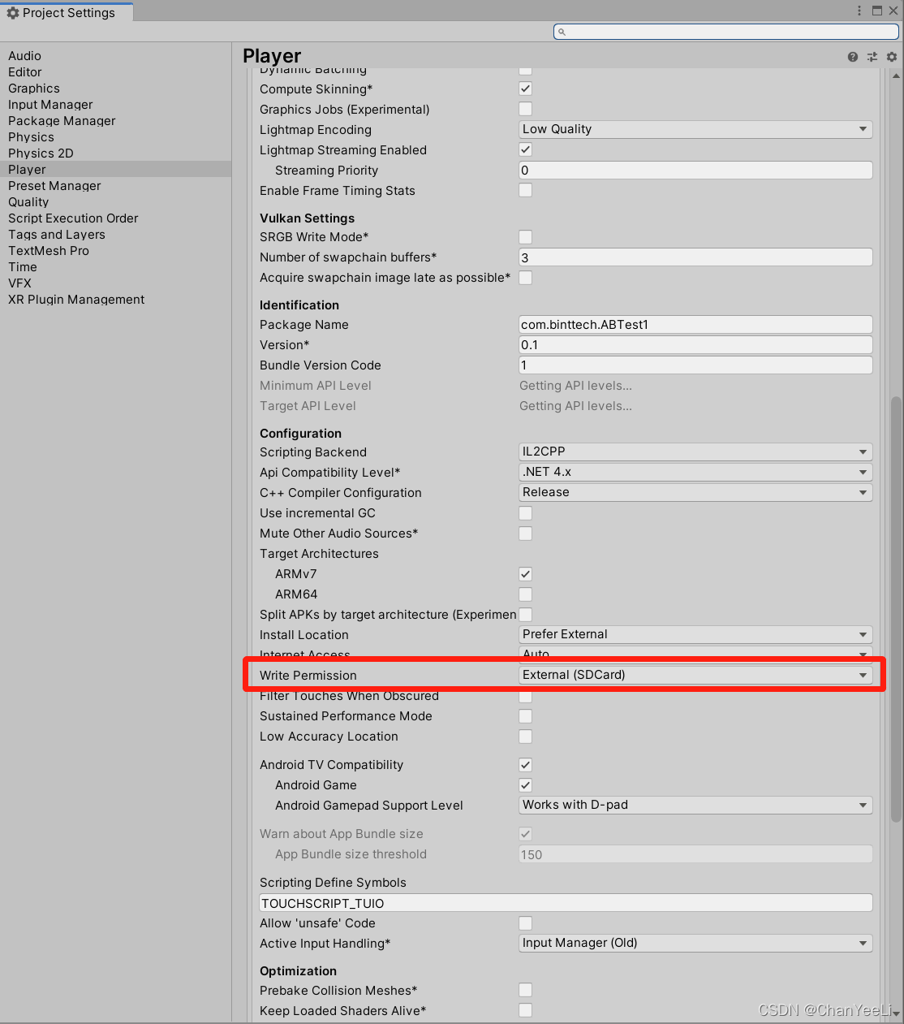Open the C++ Compiler Configuration dropdown

[x=695, y=492]
